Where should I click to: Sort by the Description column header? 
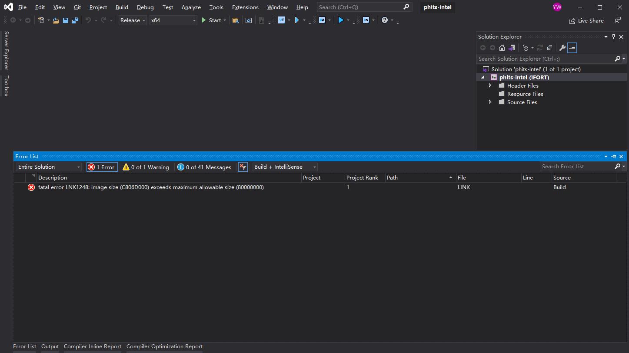click(53, 178)
